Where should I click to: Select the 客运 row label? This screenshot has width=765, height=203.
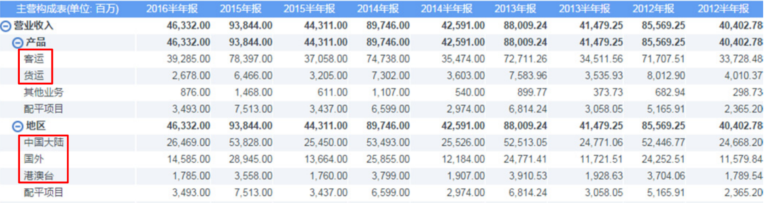34,59
